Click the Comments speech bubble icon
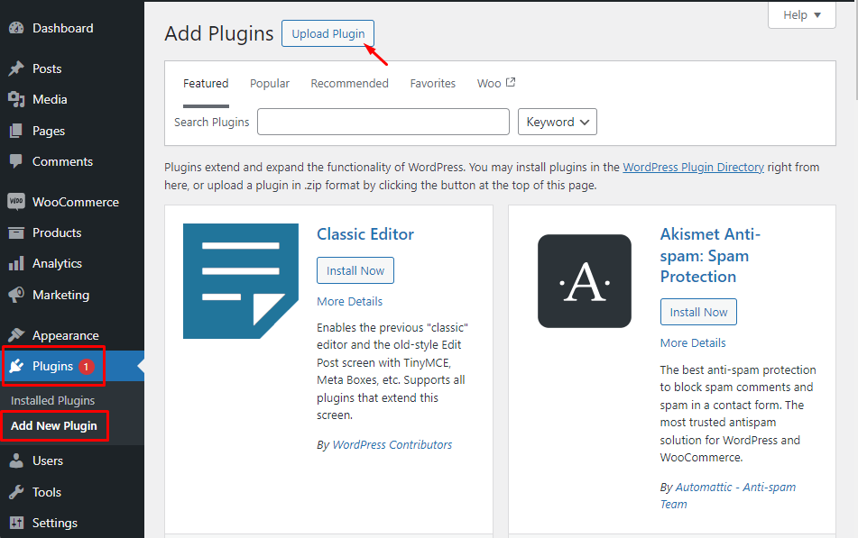 (x=16, y=161)
